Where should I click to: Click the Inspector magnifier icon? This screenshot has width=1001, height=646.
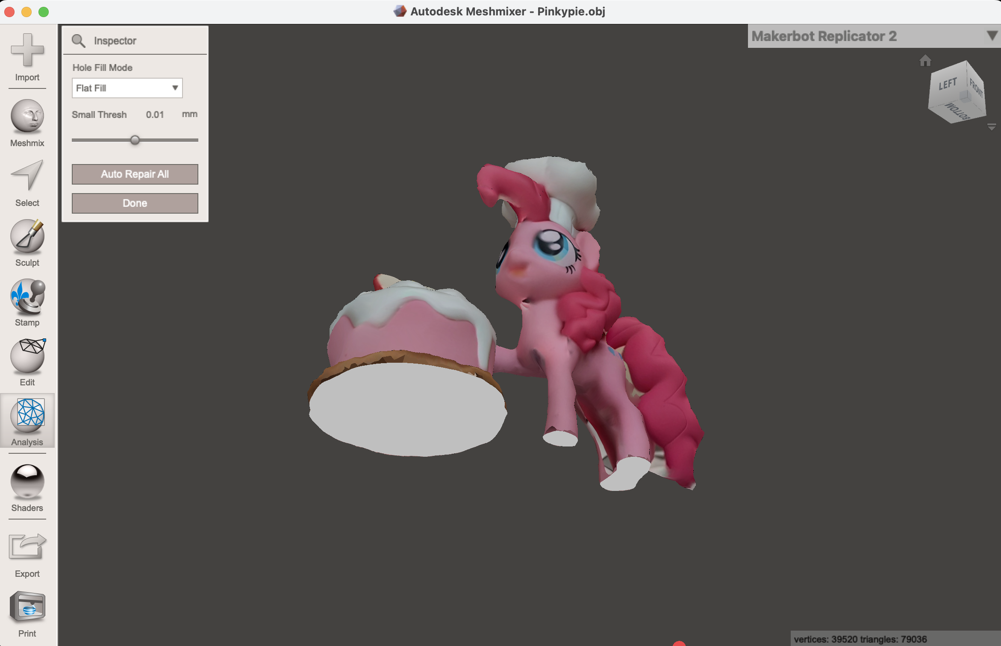(x=79, y=40)
